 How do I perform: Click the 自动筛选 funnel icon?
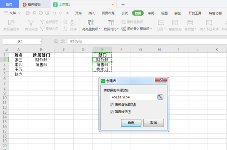pyautogui.click(x=31, y=23)
